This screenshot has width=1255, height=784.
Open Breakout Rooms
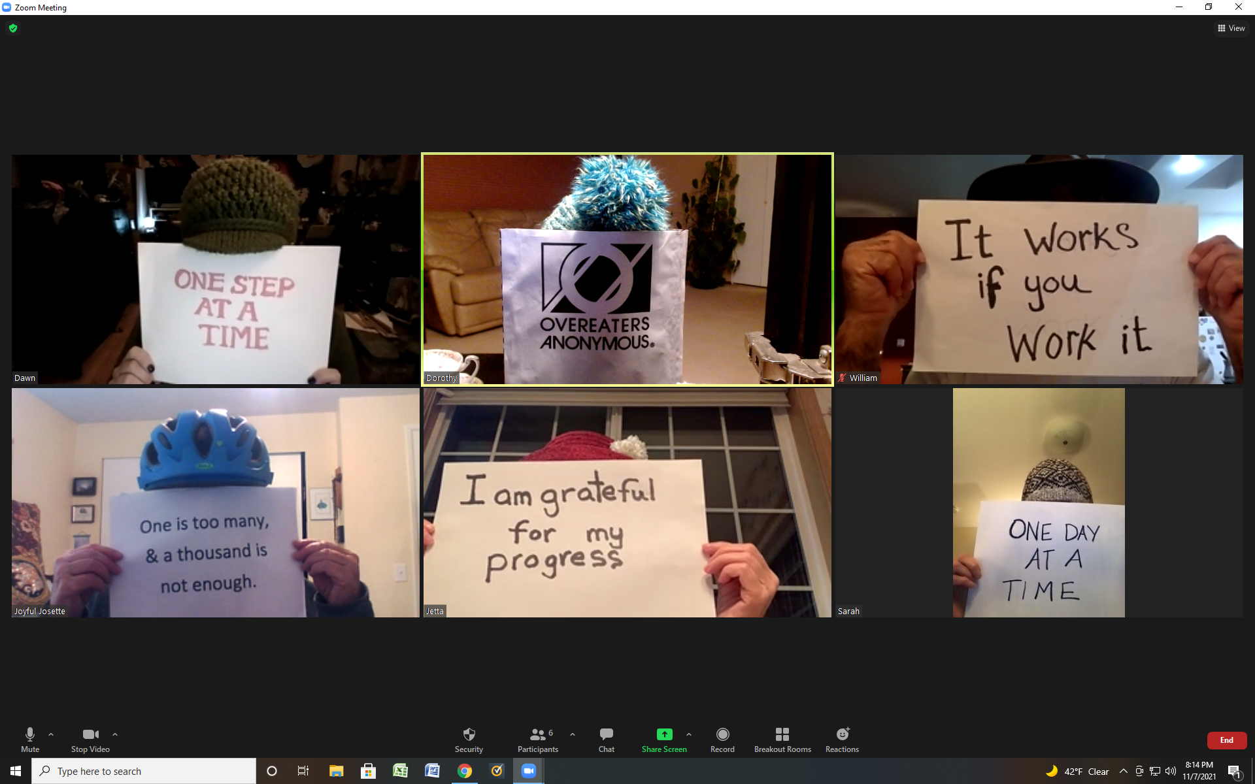click(782, 740)
